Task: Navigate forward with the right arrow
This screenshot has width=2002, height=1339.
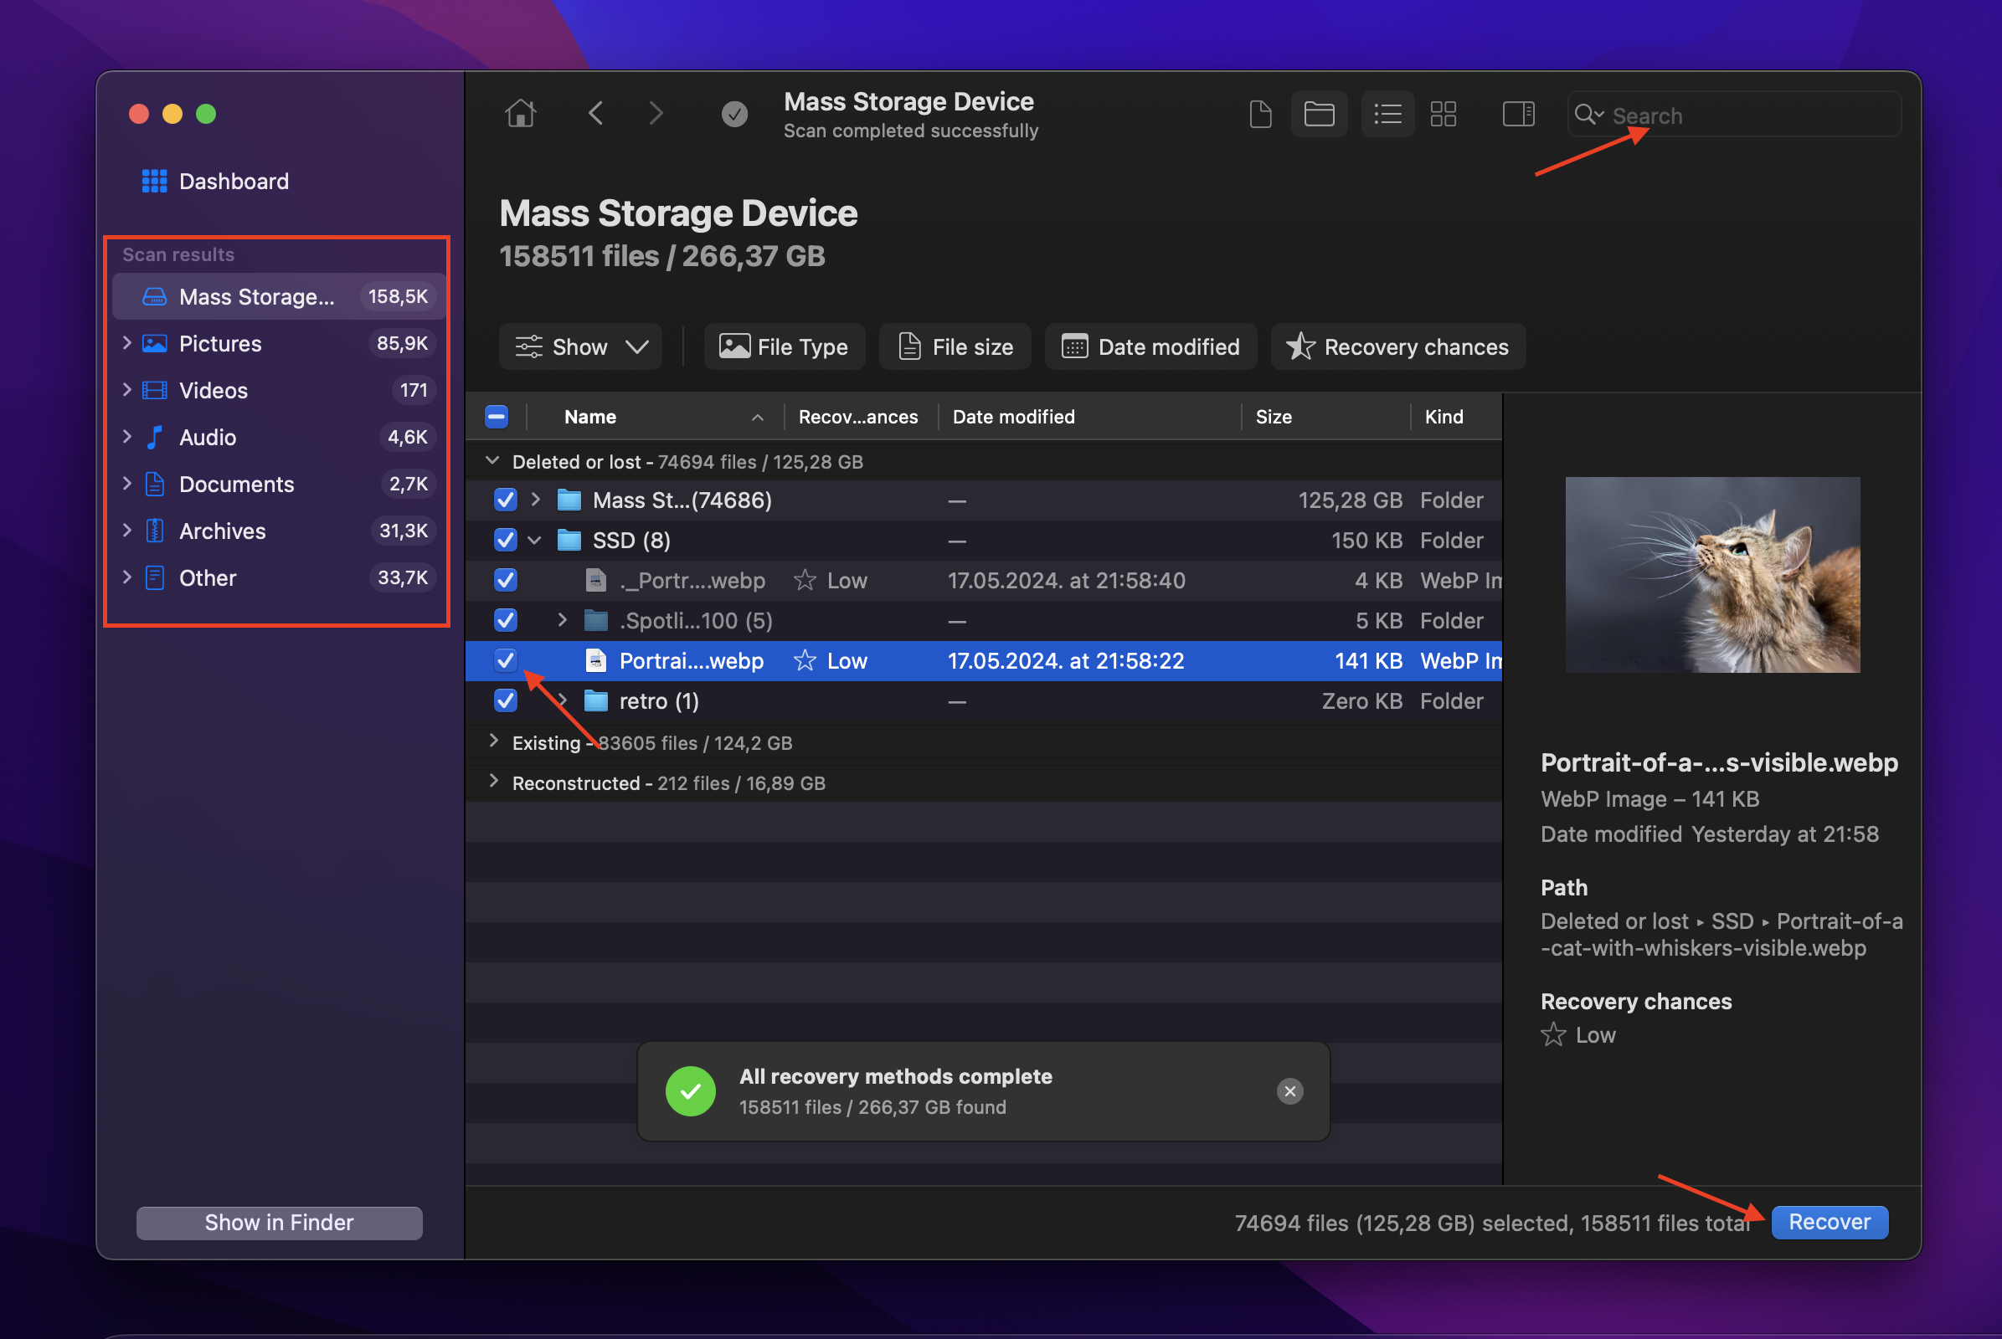Action: (656, 113)
